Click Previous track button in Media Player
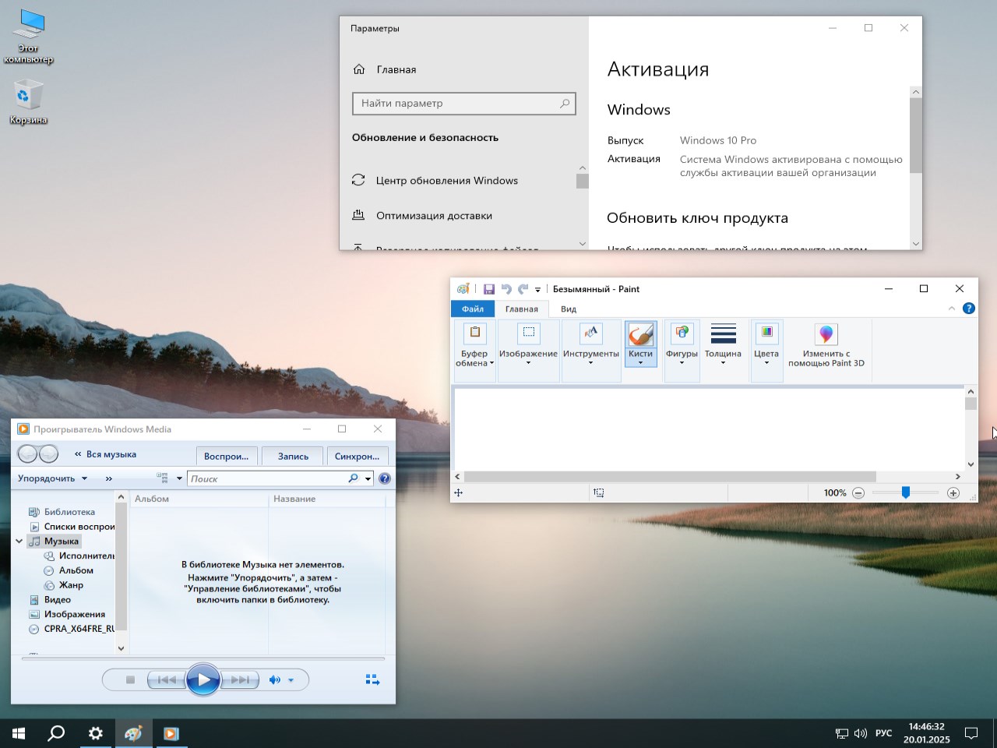 click(x=166, y=680)
